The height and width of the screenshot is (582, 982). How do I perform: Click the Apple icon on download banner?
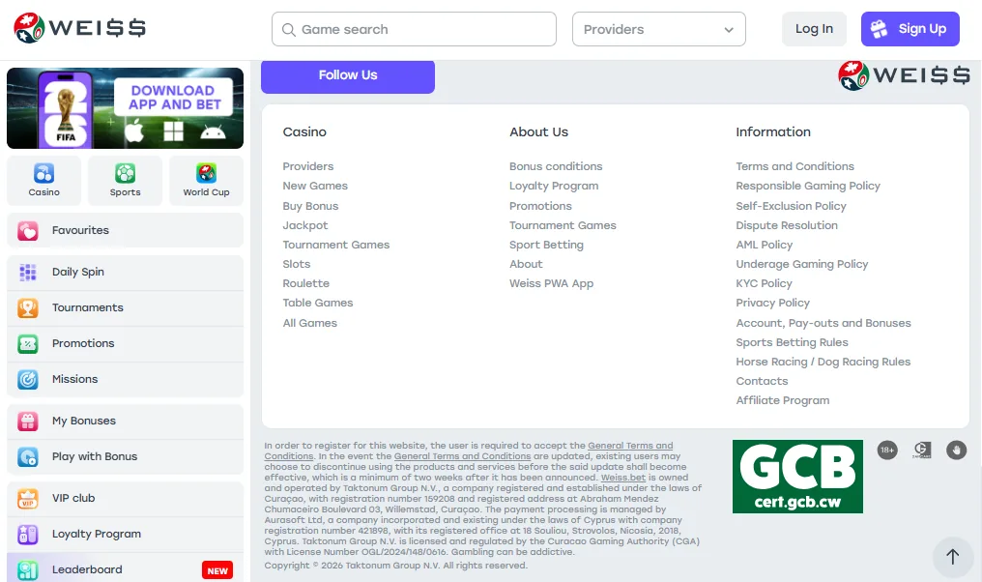134,131
